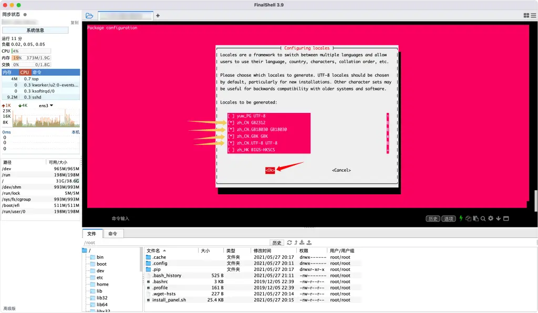This screenshot has height=313, width=538.
Task: Sort file list by 文件名 column header
Action: click(157, 251)
